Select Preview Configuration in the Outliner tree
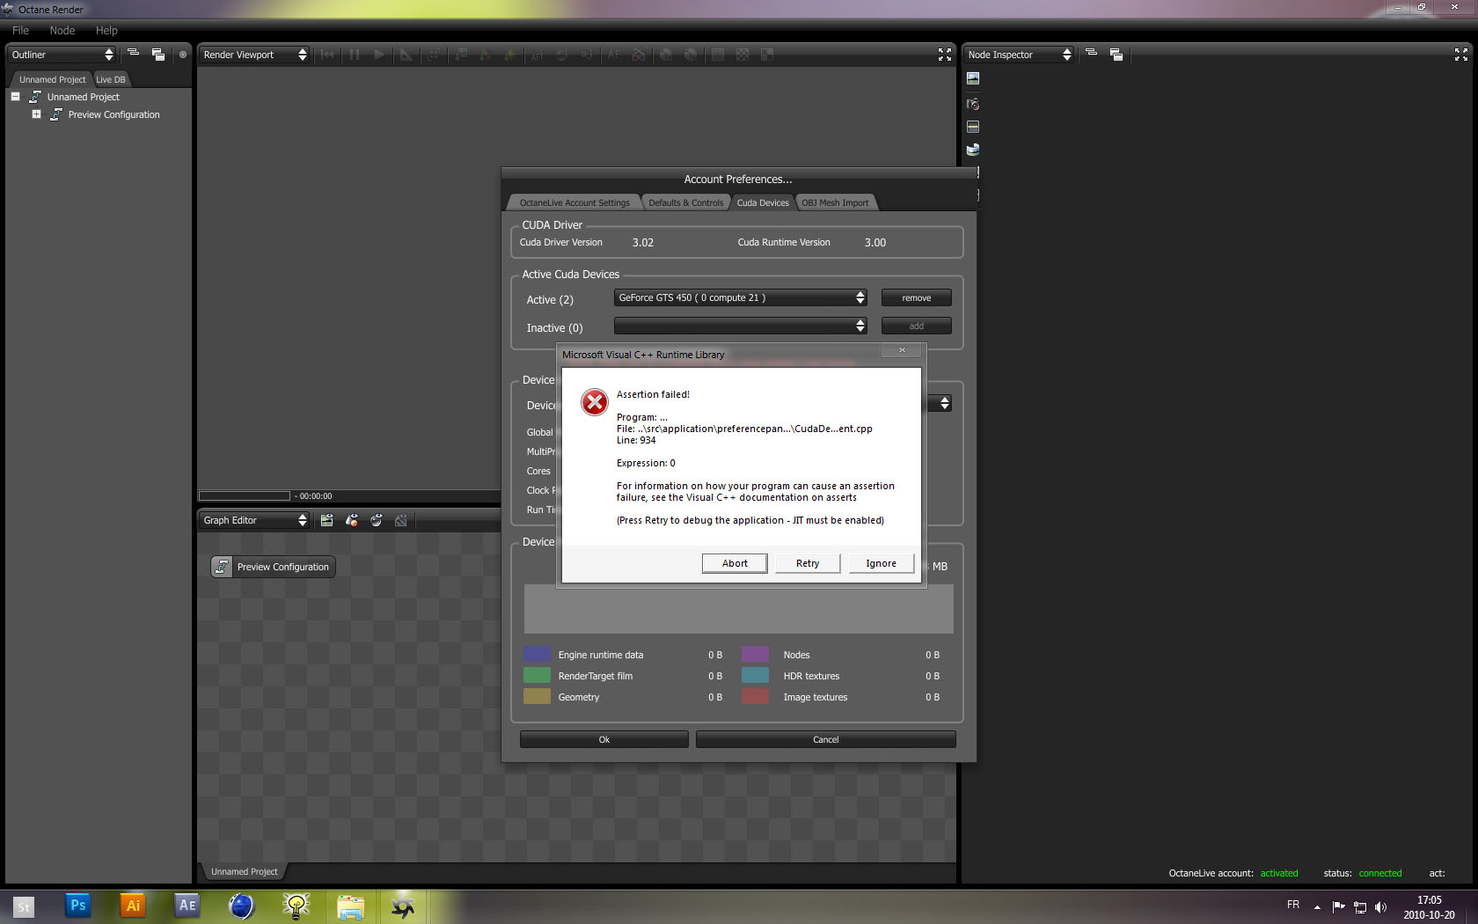Screen dimensions: 1478x924 pos(114,114)
